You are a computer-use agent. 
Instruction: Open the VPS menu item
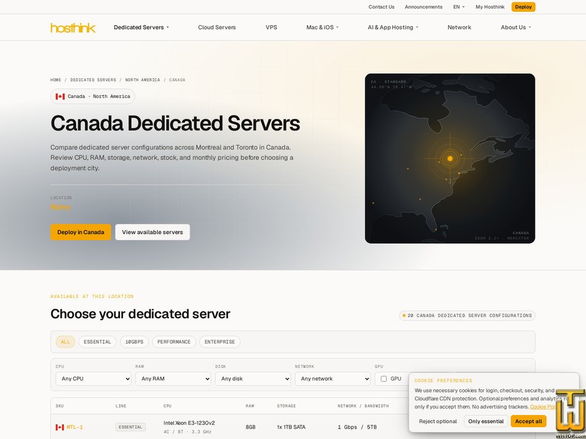(271, 27)
